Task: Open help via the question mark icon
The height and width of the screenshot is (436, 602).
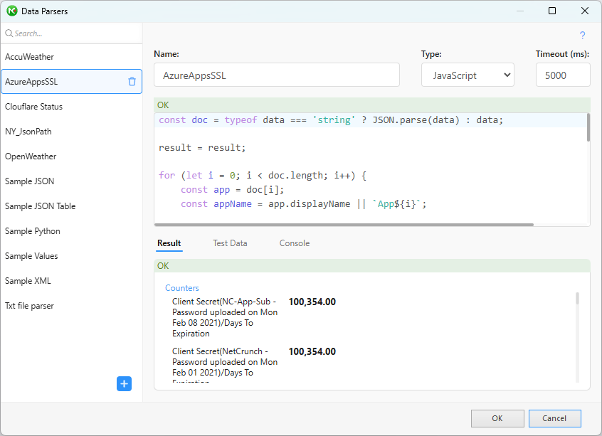Action: tap(582, 36)
